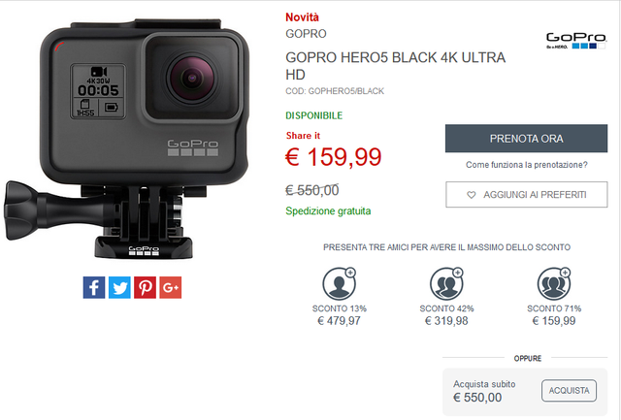Click the Spedizione gratuita text
Image resolution: width=621 pixels, height=420 pixels.
pyautogui.click(x=328, y=211)
